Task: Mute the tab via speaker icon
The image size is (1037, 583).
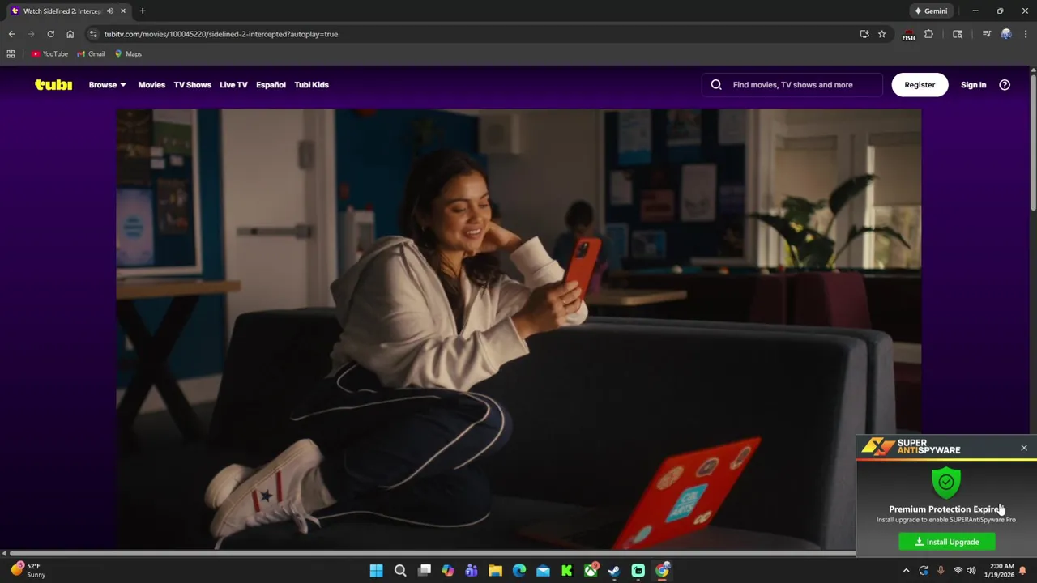Action: click(x=110, y=11)
